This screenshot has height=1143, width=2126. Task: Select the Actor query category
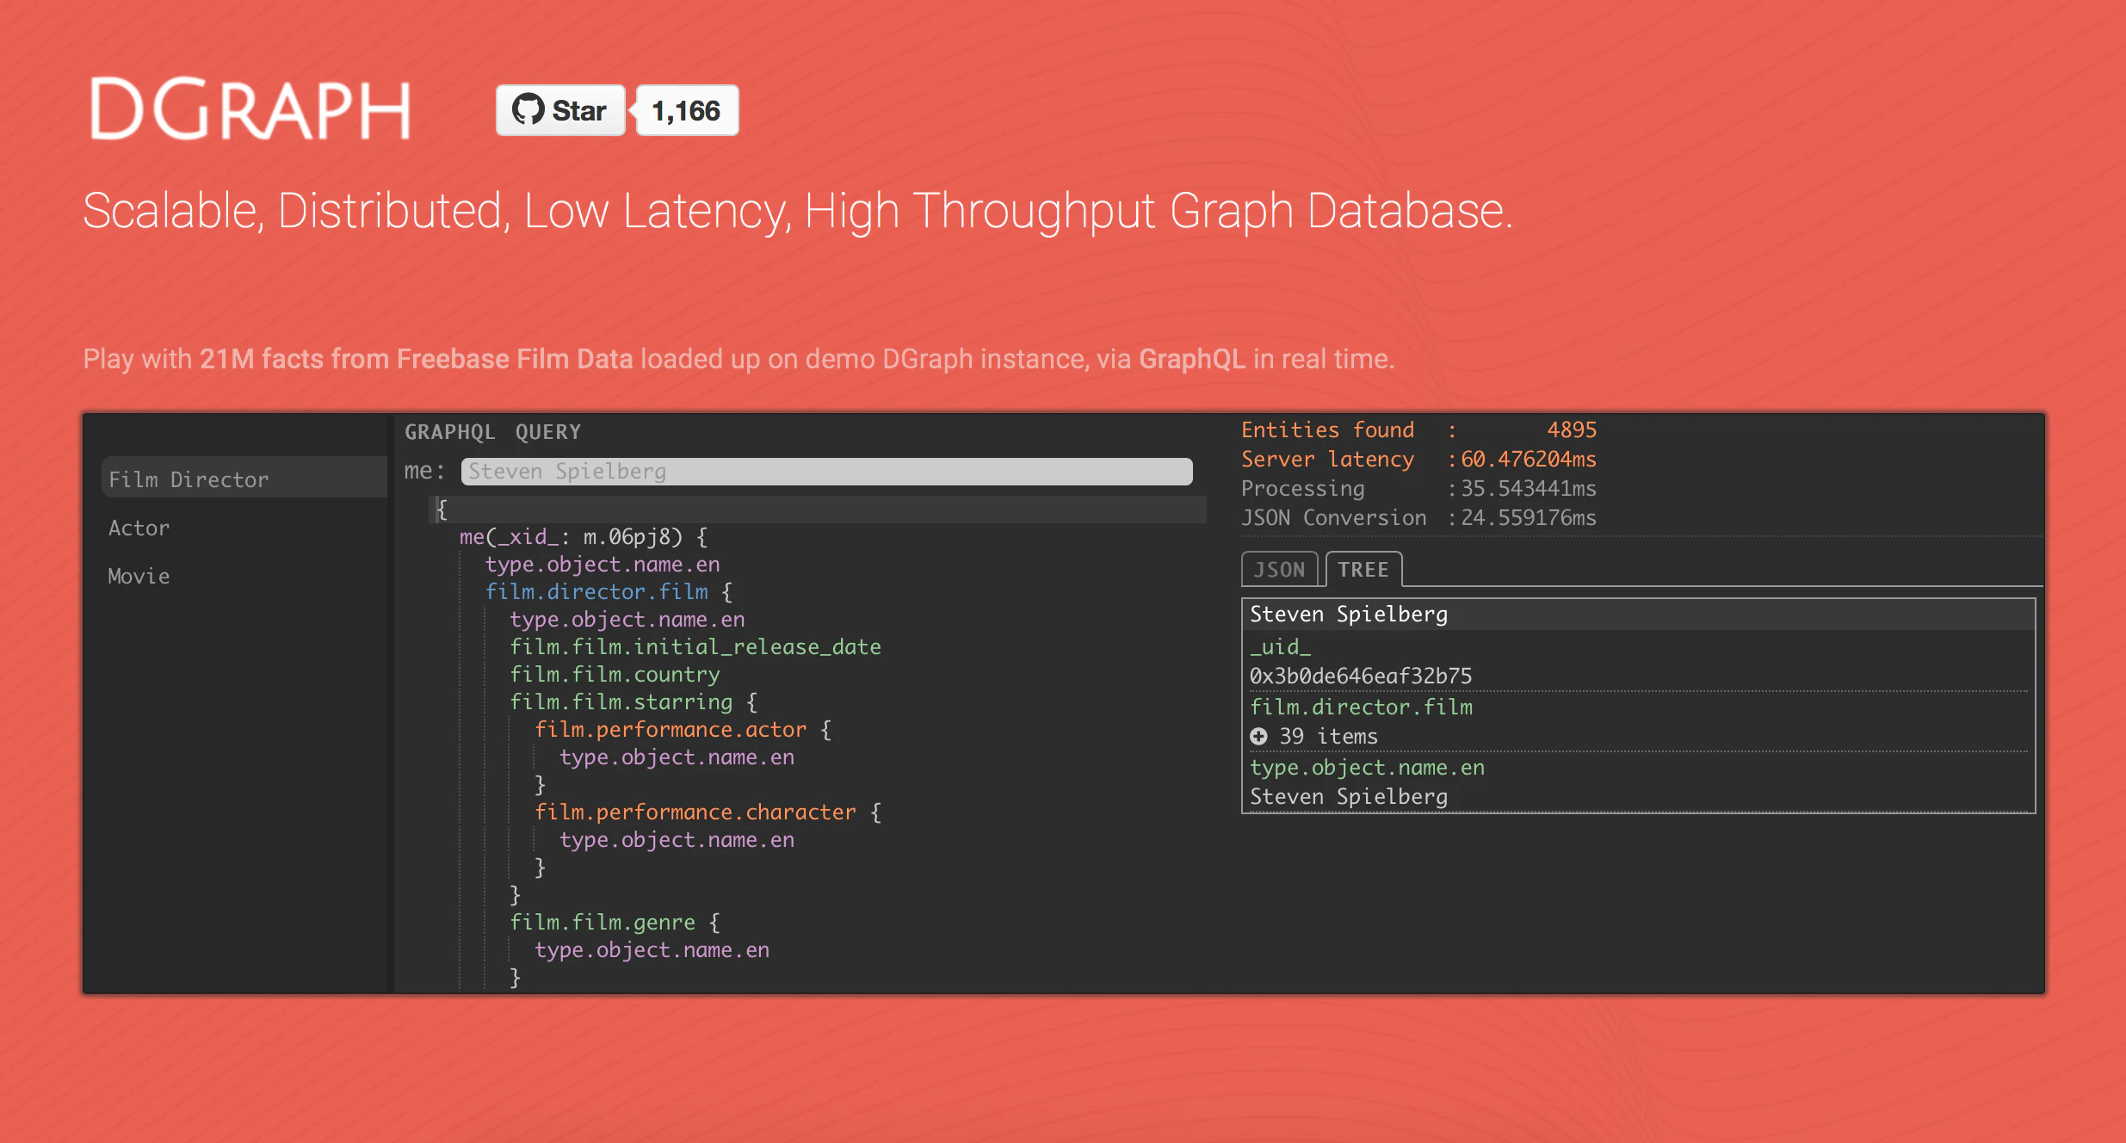click(139, 528)
